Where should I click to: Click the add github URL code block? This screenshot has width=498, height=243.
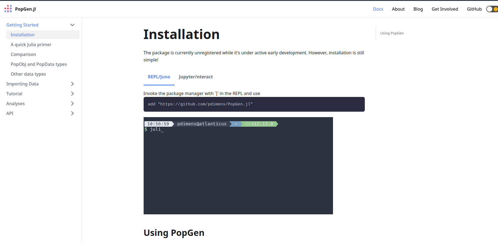[x=254, y=104]
